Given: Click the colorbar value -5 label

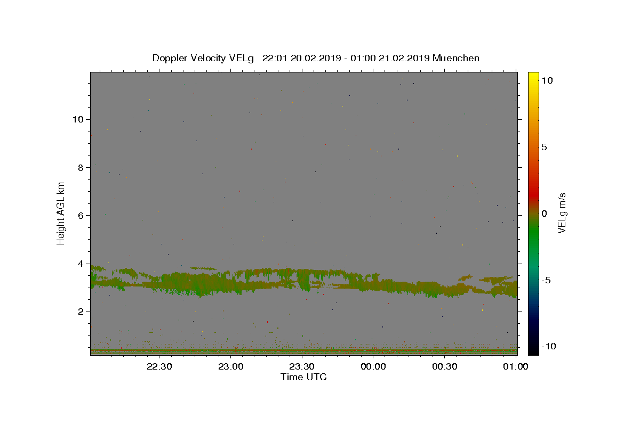Looking at the screenshot, I should point(546,280).
